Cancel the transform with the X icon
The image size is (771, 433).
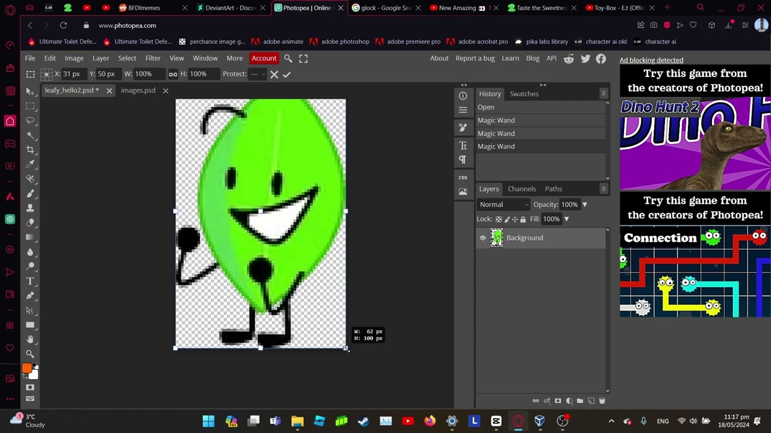coord(274,75)
